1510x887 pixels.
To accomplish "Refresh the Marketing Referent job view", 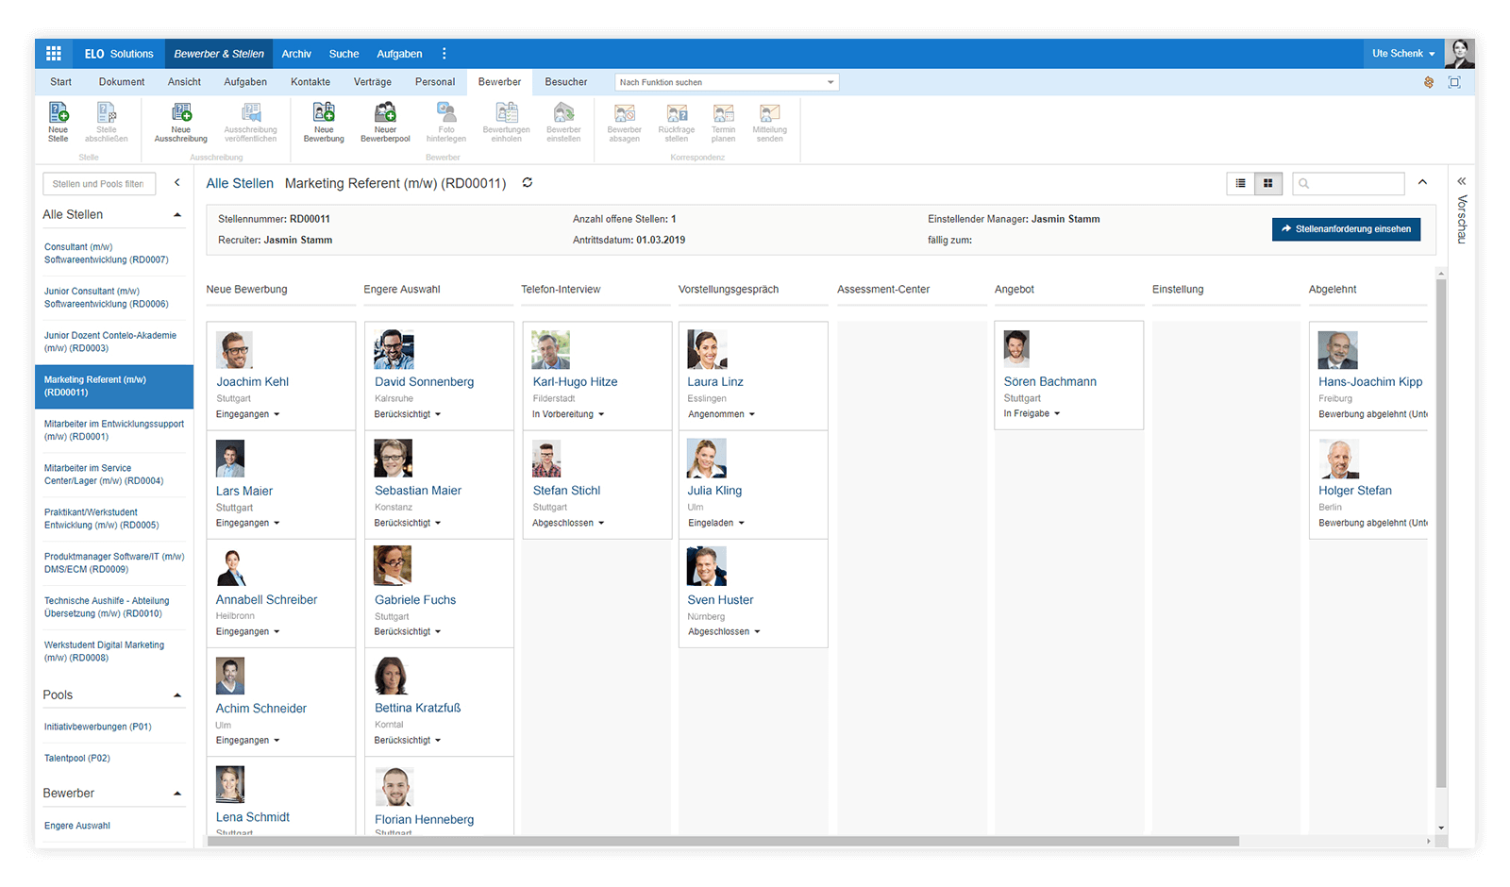I will [x=528, y=183].
